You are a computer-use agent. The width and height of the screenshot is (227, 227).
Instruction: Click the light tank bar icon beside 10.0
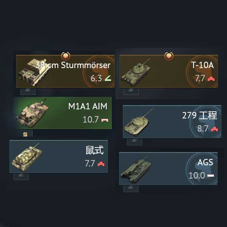211,176
